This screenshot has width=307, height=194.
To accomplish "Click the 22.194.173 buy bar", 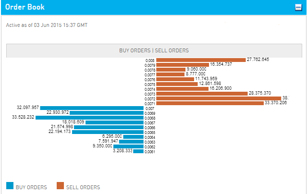I will pyautogui.click(x=108, y=132).
